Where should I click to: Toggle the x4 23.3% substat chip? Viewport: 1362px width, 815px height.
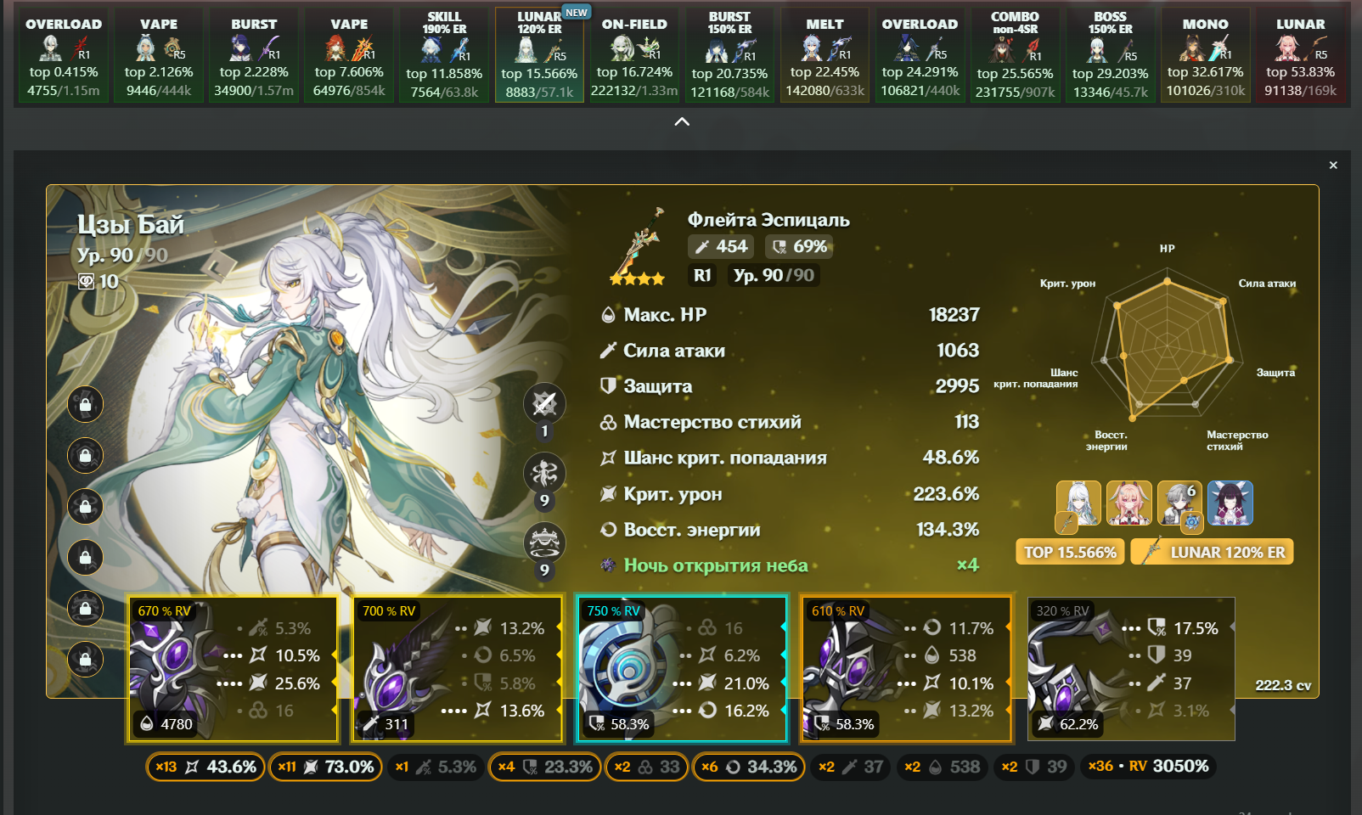click(x=545, y=767)
